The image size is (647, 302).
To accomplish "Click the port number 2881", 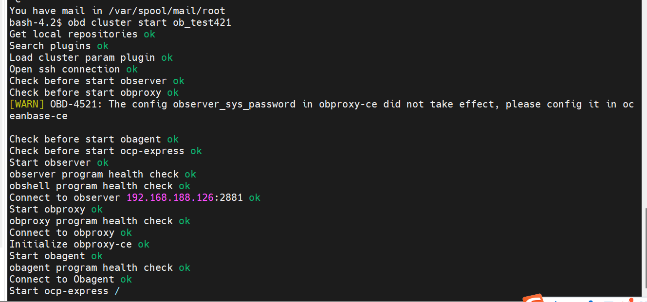I will (231, 197).
